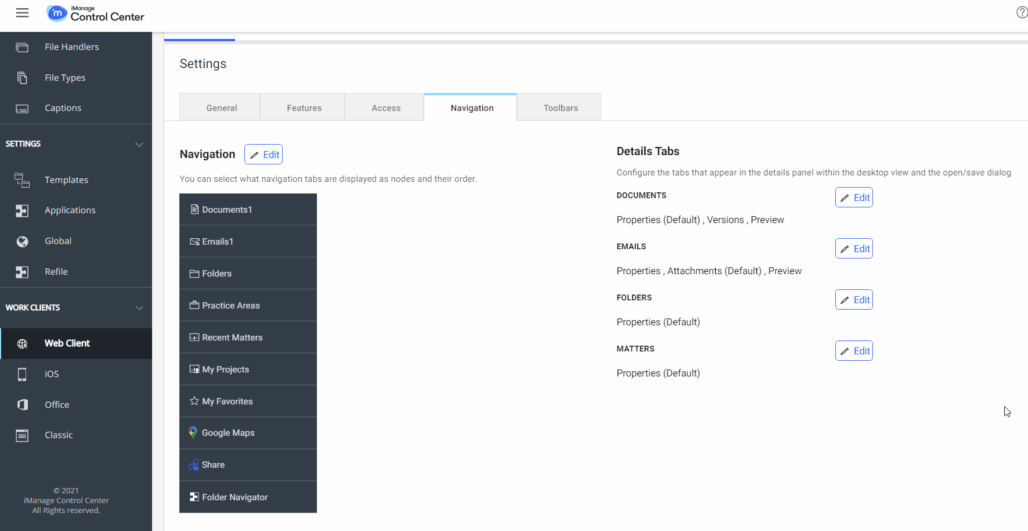
Task: Select File Handlers in the sidebar
Action: click(72, 46)
